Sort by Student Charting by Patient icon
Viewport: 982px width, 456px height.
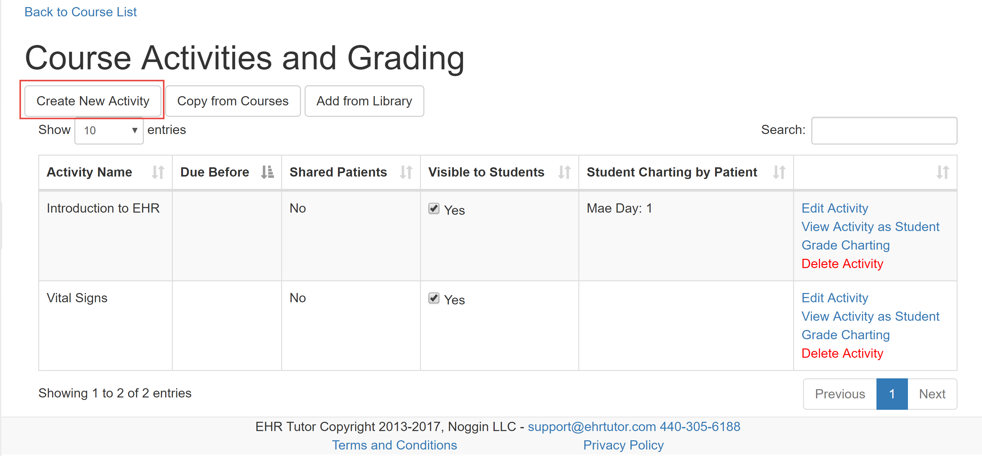(779, 173)
